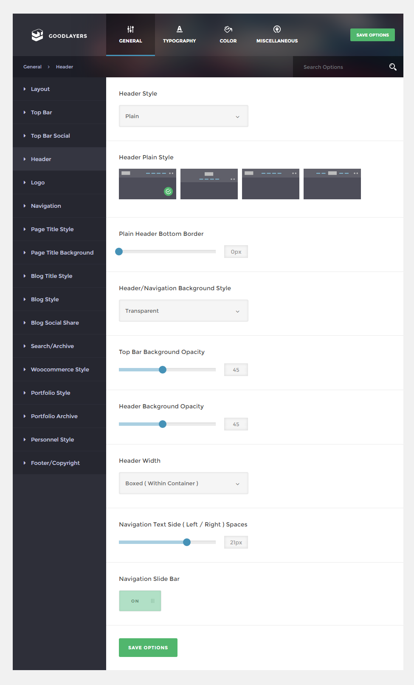
Task: Click the General sliders icon
Action: click(130, 29)
